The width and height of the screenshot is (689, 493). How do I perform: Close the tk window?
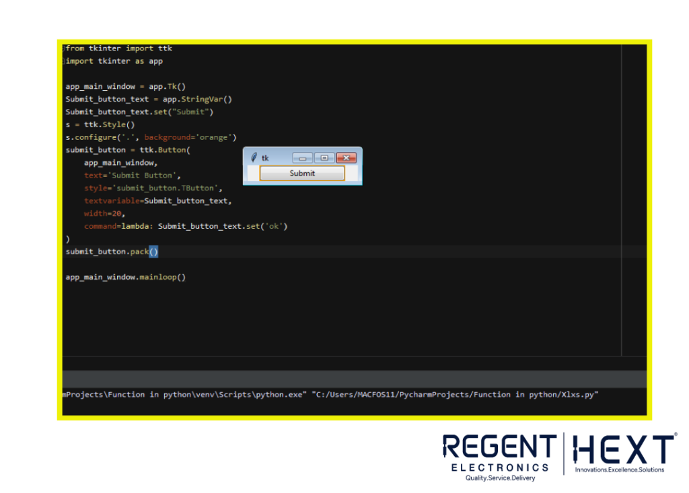347,158
